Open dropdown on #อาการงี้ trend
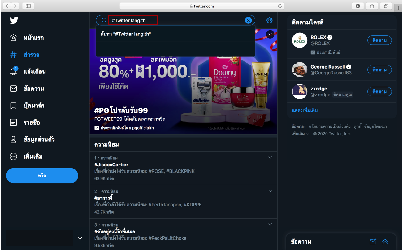The image size is (403, 250). 270,191
